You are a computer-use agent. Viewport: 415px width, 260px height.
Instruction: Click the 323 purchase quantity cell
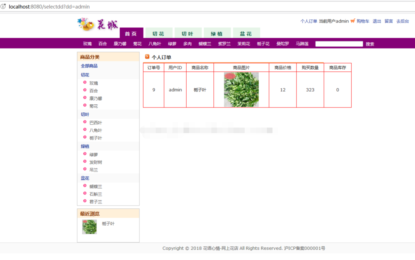click(310, 90)
